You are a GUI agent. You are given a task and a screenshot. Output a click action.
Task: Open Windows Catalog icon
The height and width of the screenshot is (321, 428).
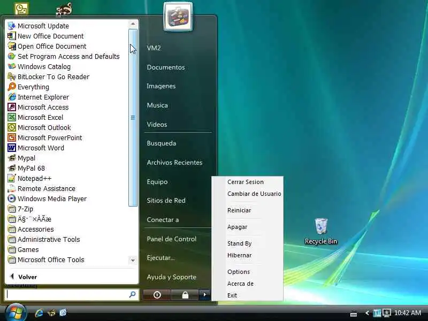(x=12, y=66)
